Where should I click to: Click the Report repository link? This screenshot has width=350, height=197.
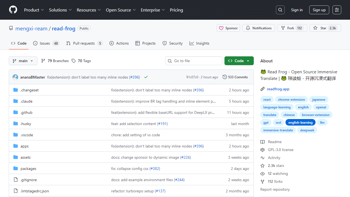coord(275,189)
